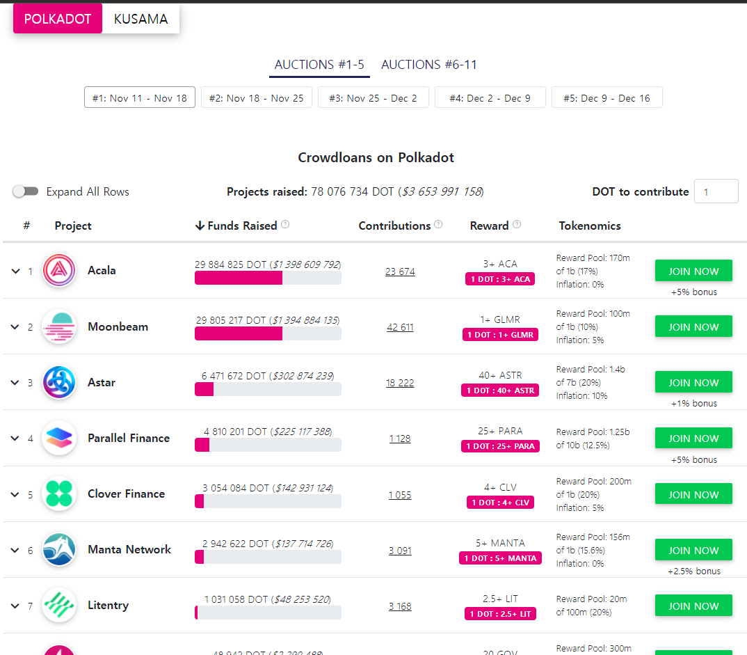Select the AUCTIONS #6-11 tab
747x655 pixels.
pyautogui.click(x=428, y=65)
